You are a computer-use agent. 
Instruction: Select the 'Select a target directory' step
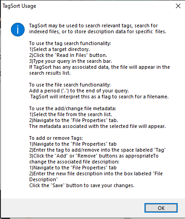pos(59,49)
